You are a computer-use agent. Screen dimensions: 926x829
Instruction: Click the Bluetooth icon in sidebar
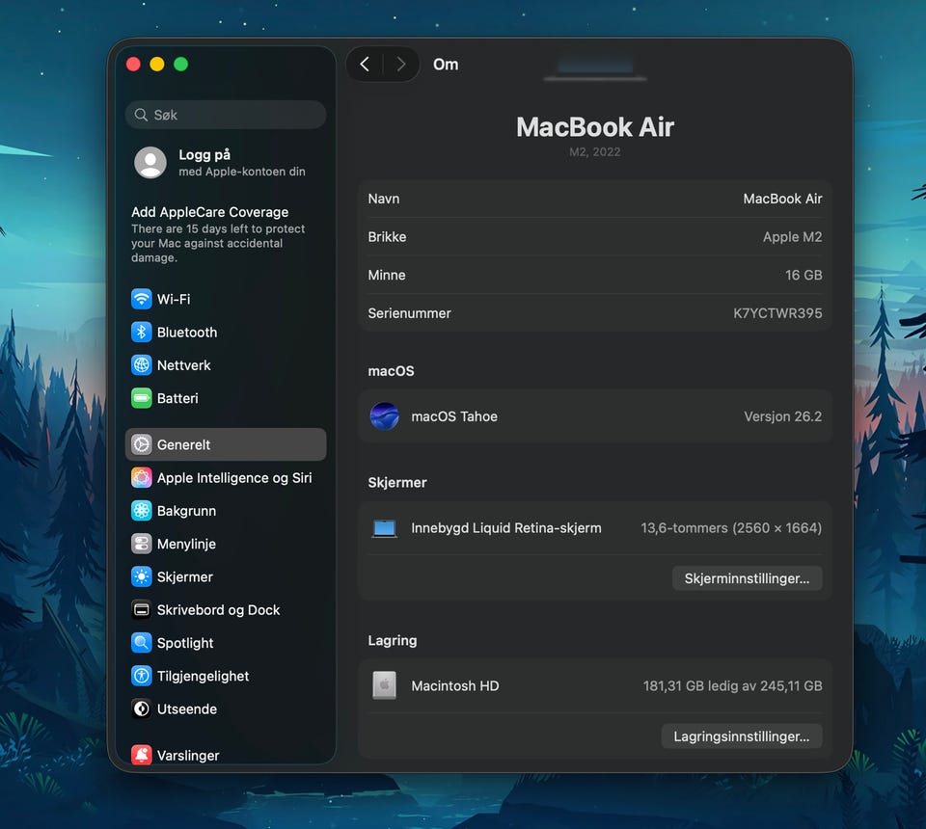pos(141,333)
